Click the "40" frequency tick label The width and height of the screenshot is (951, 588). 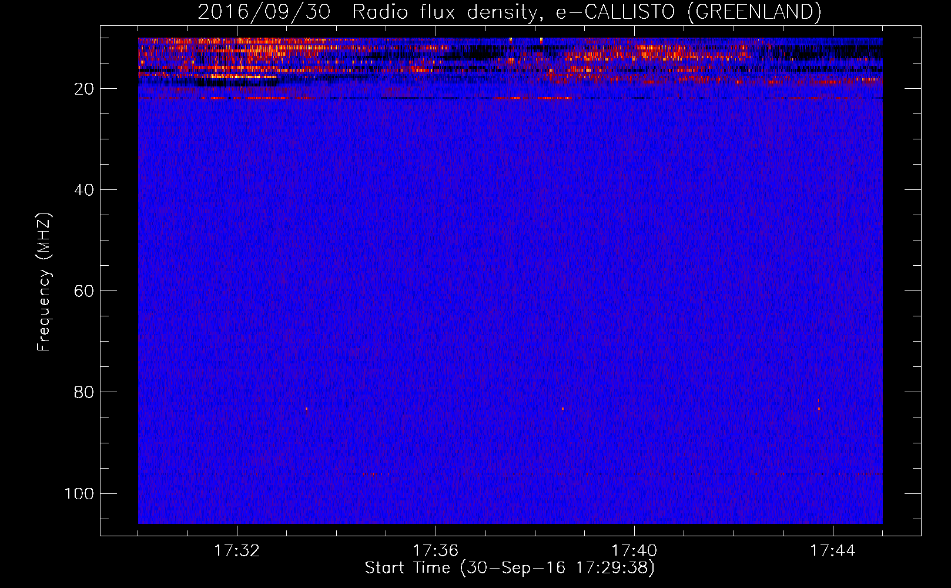point(84,190)
